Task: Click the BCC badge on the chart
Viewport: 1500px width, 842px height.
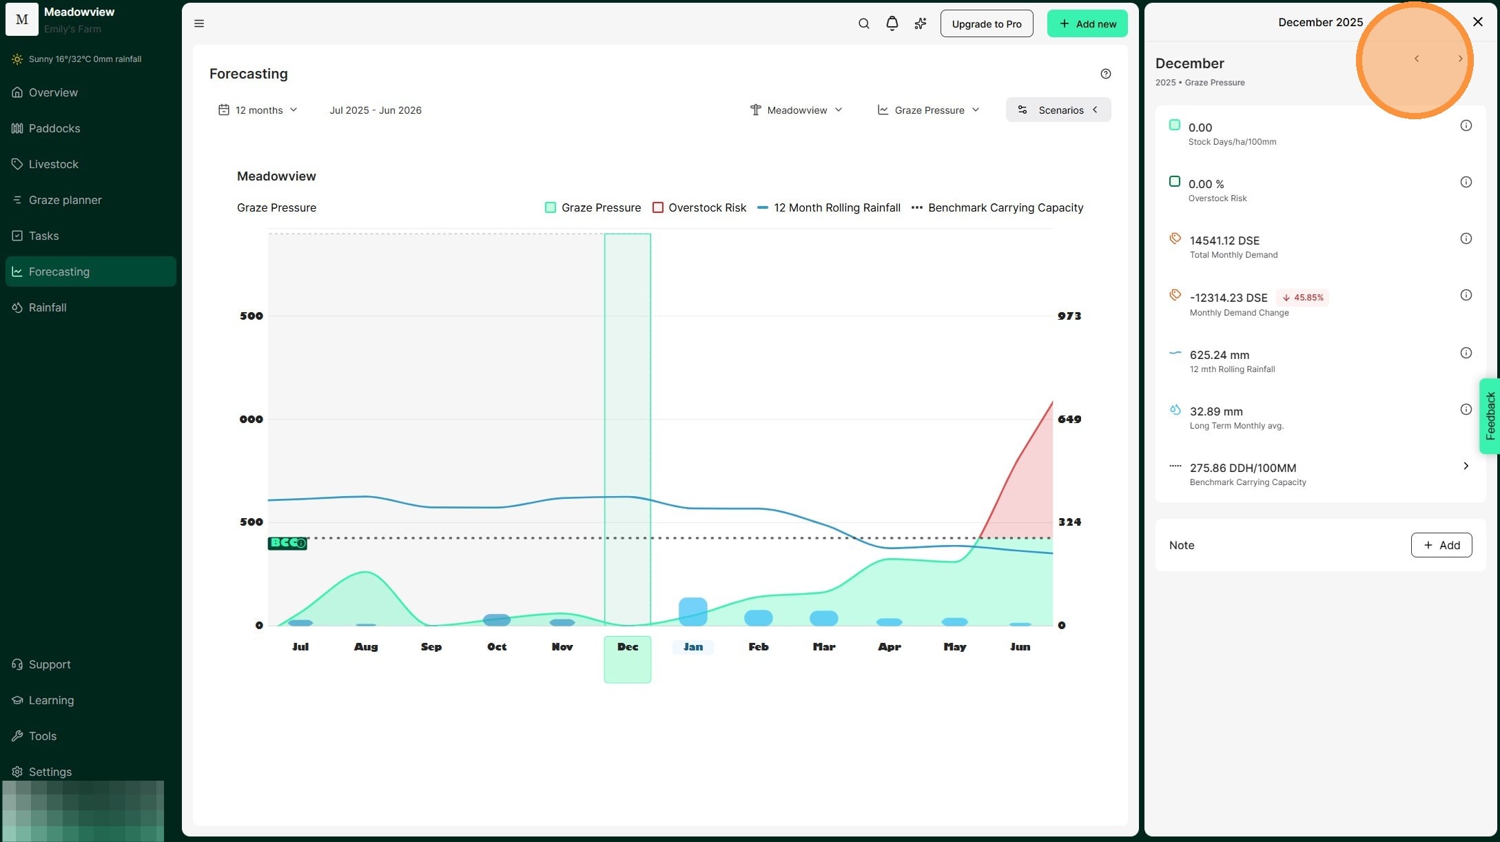Action: point(287,543)
